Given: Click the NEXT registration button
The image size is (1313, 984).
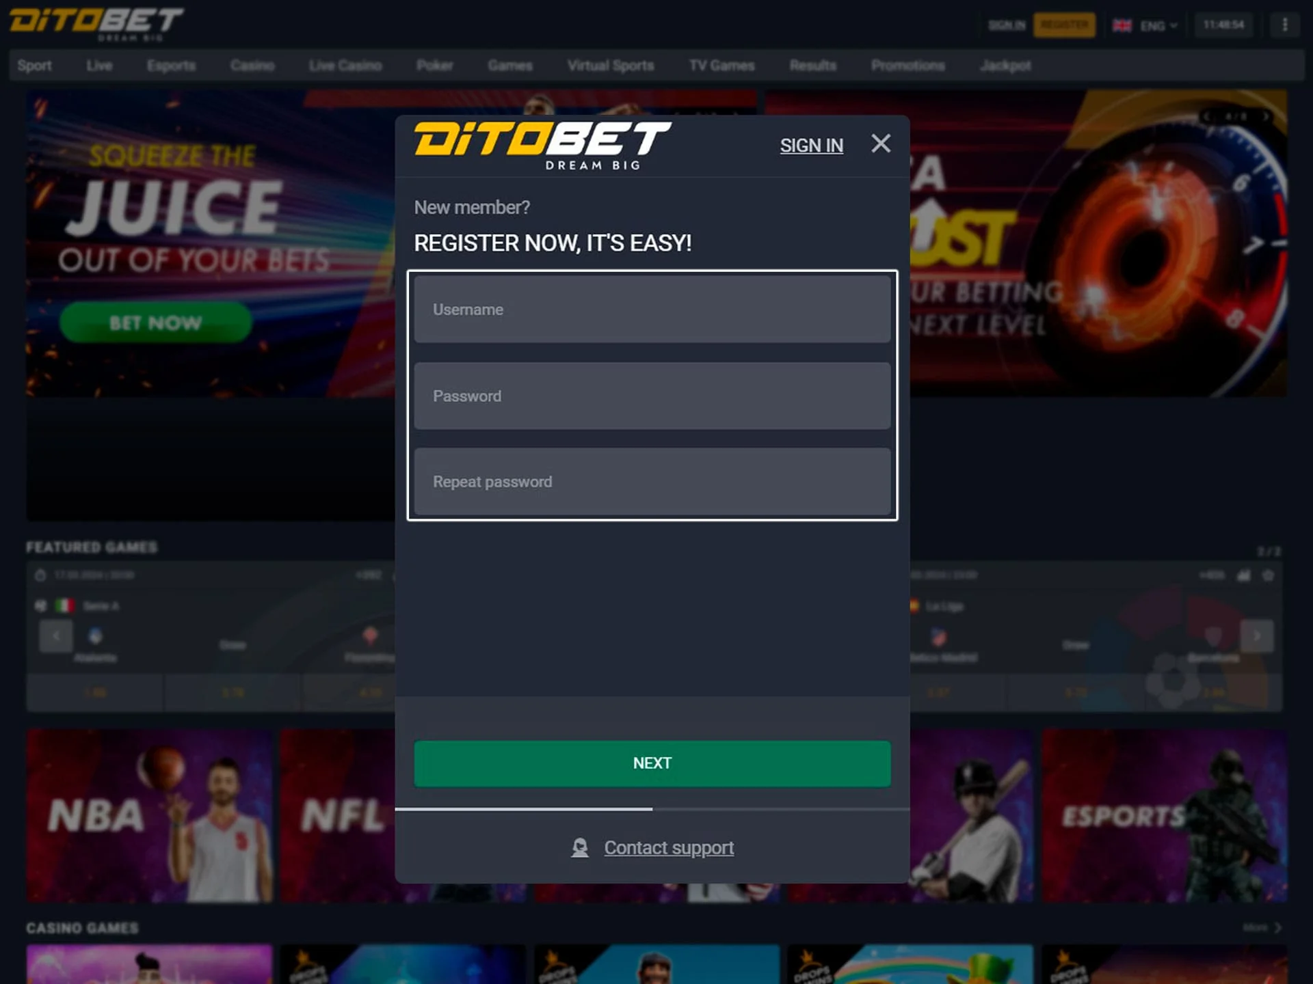Looking at the screenshot, I should 652,763.
